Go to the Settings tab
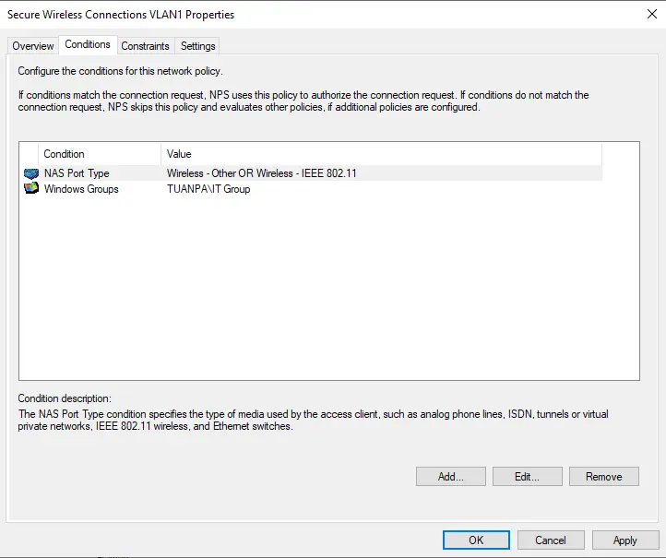The width and height of the screenshot is (666, 558). (x=198, y=46)
